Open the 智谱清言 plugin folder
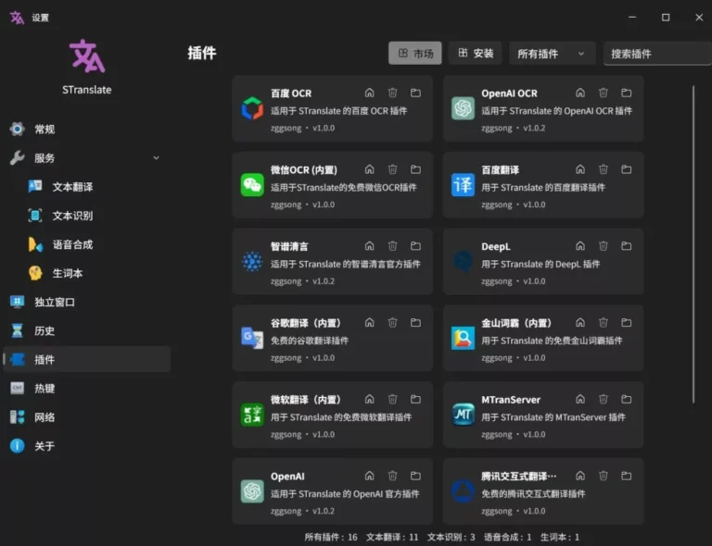Screen dimensions: 712x546 tap(415, 246)
